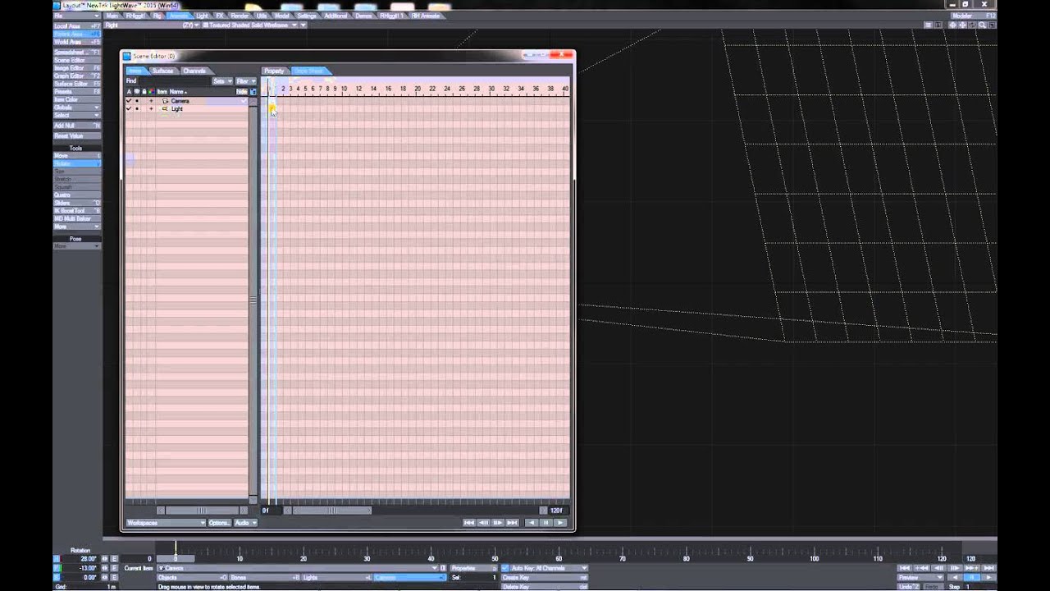Open the Rig menu tab

(157, 16)
